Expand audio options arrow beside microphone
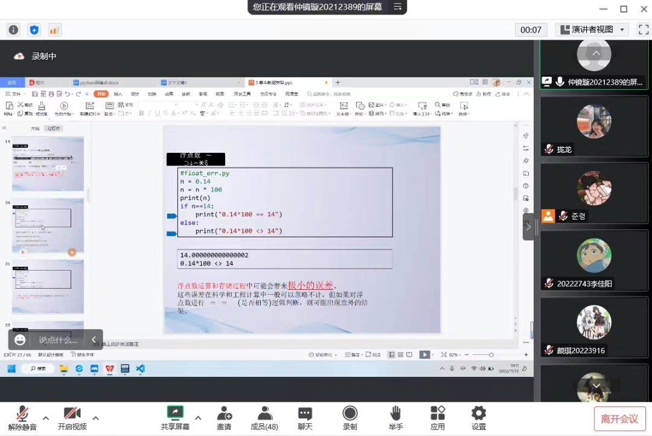The width and height of the screenshot is (652, 436). click(46, 418)
